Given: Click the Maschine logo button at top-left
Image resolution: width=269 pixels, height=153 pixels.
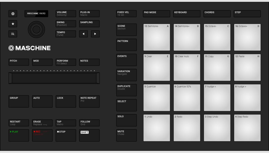Looking at the screenshot, I should click(13, 14).
